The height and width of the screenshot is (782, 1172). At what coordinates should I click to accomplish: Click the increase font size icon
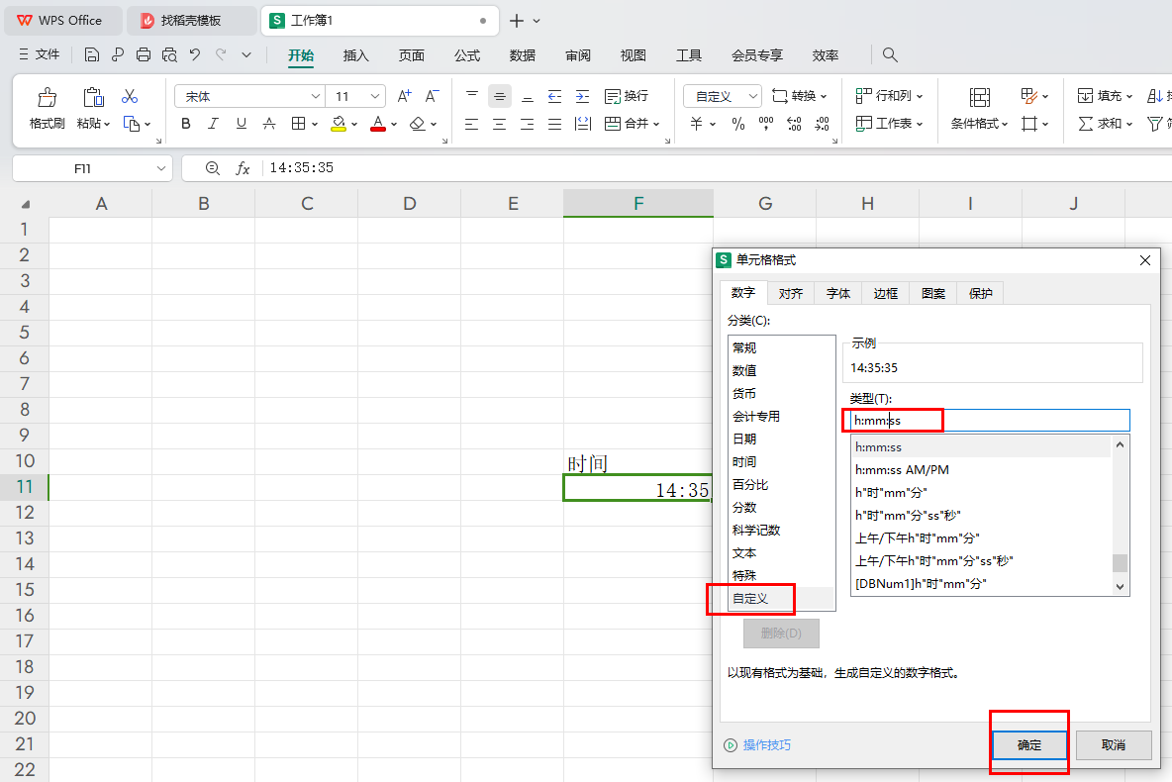coord(404,96)
